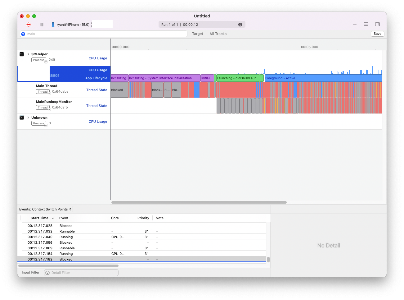The image size is (404, 300).
Task: Toggle the right inspector sidebar icon
Action: click(377, 25)
